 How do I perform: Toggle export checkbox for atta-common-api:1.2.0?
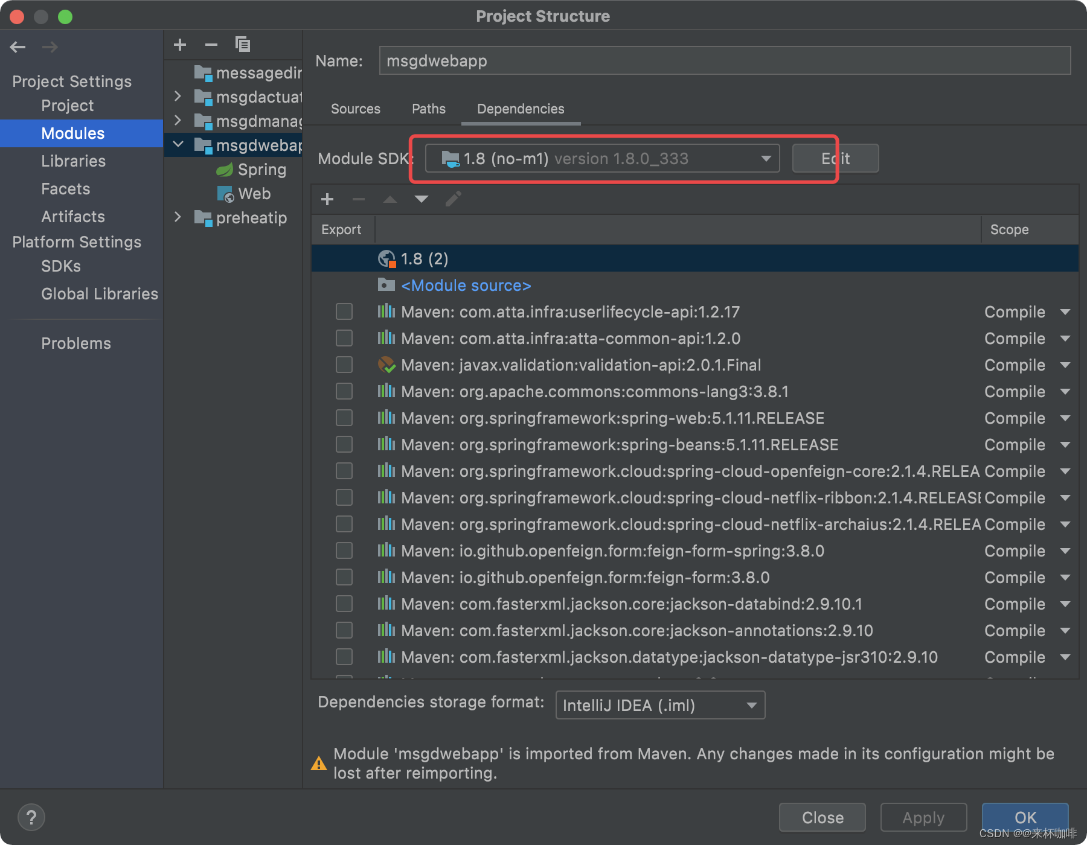coord(344,338)
